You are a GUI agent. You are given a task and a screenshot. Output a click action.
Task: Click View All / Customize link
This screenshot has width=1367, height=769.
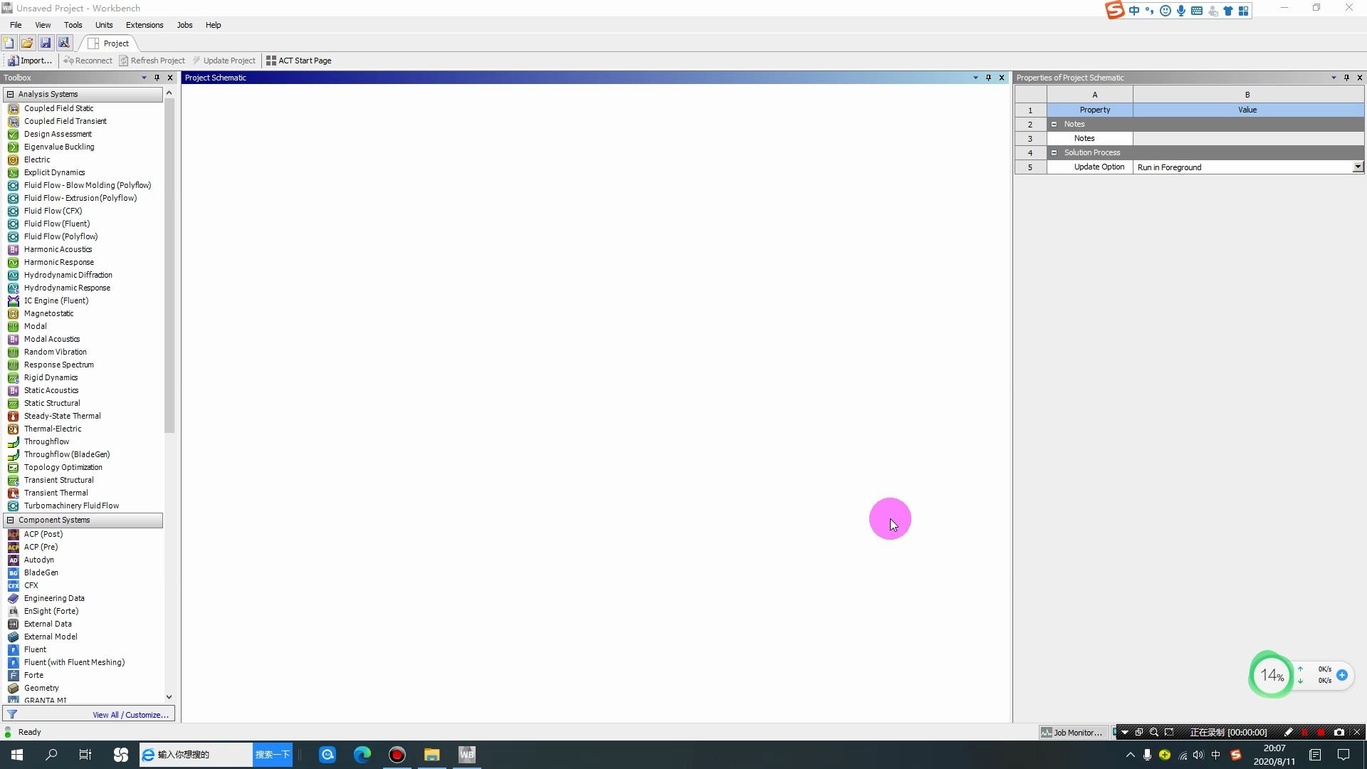click(130, 715)
